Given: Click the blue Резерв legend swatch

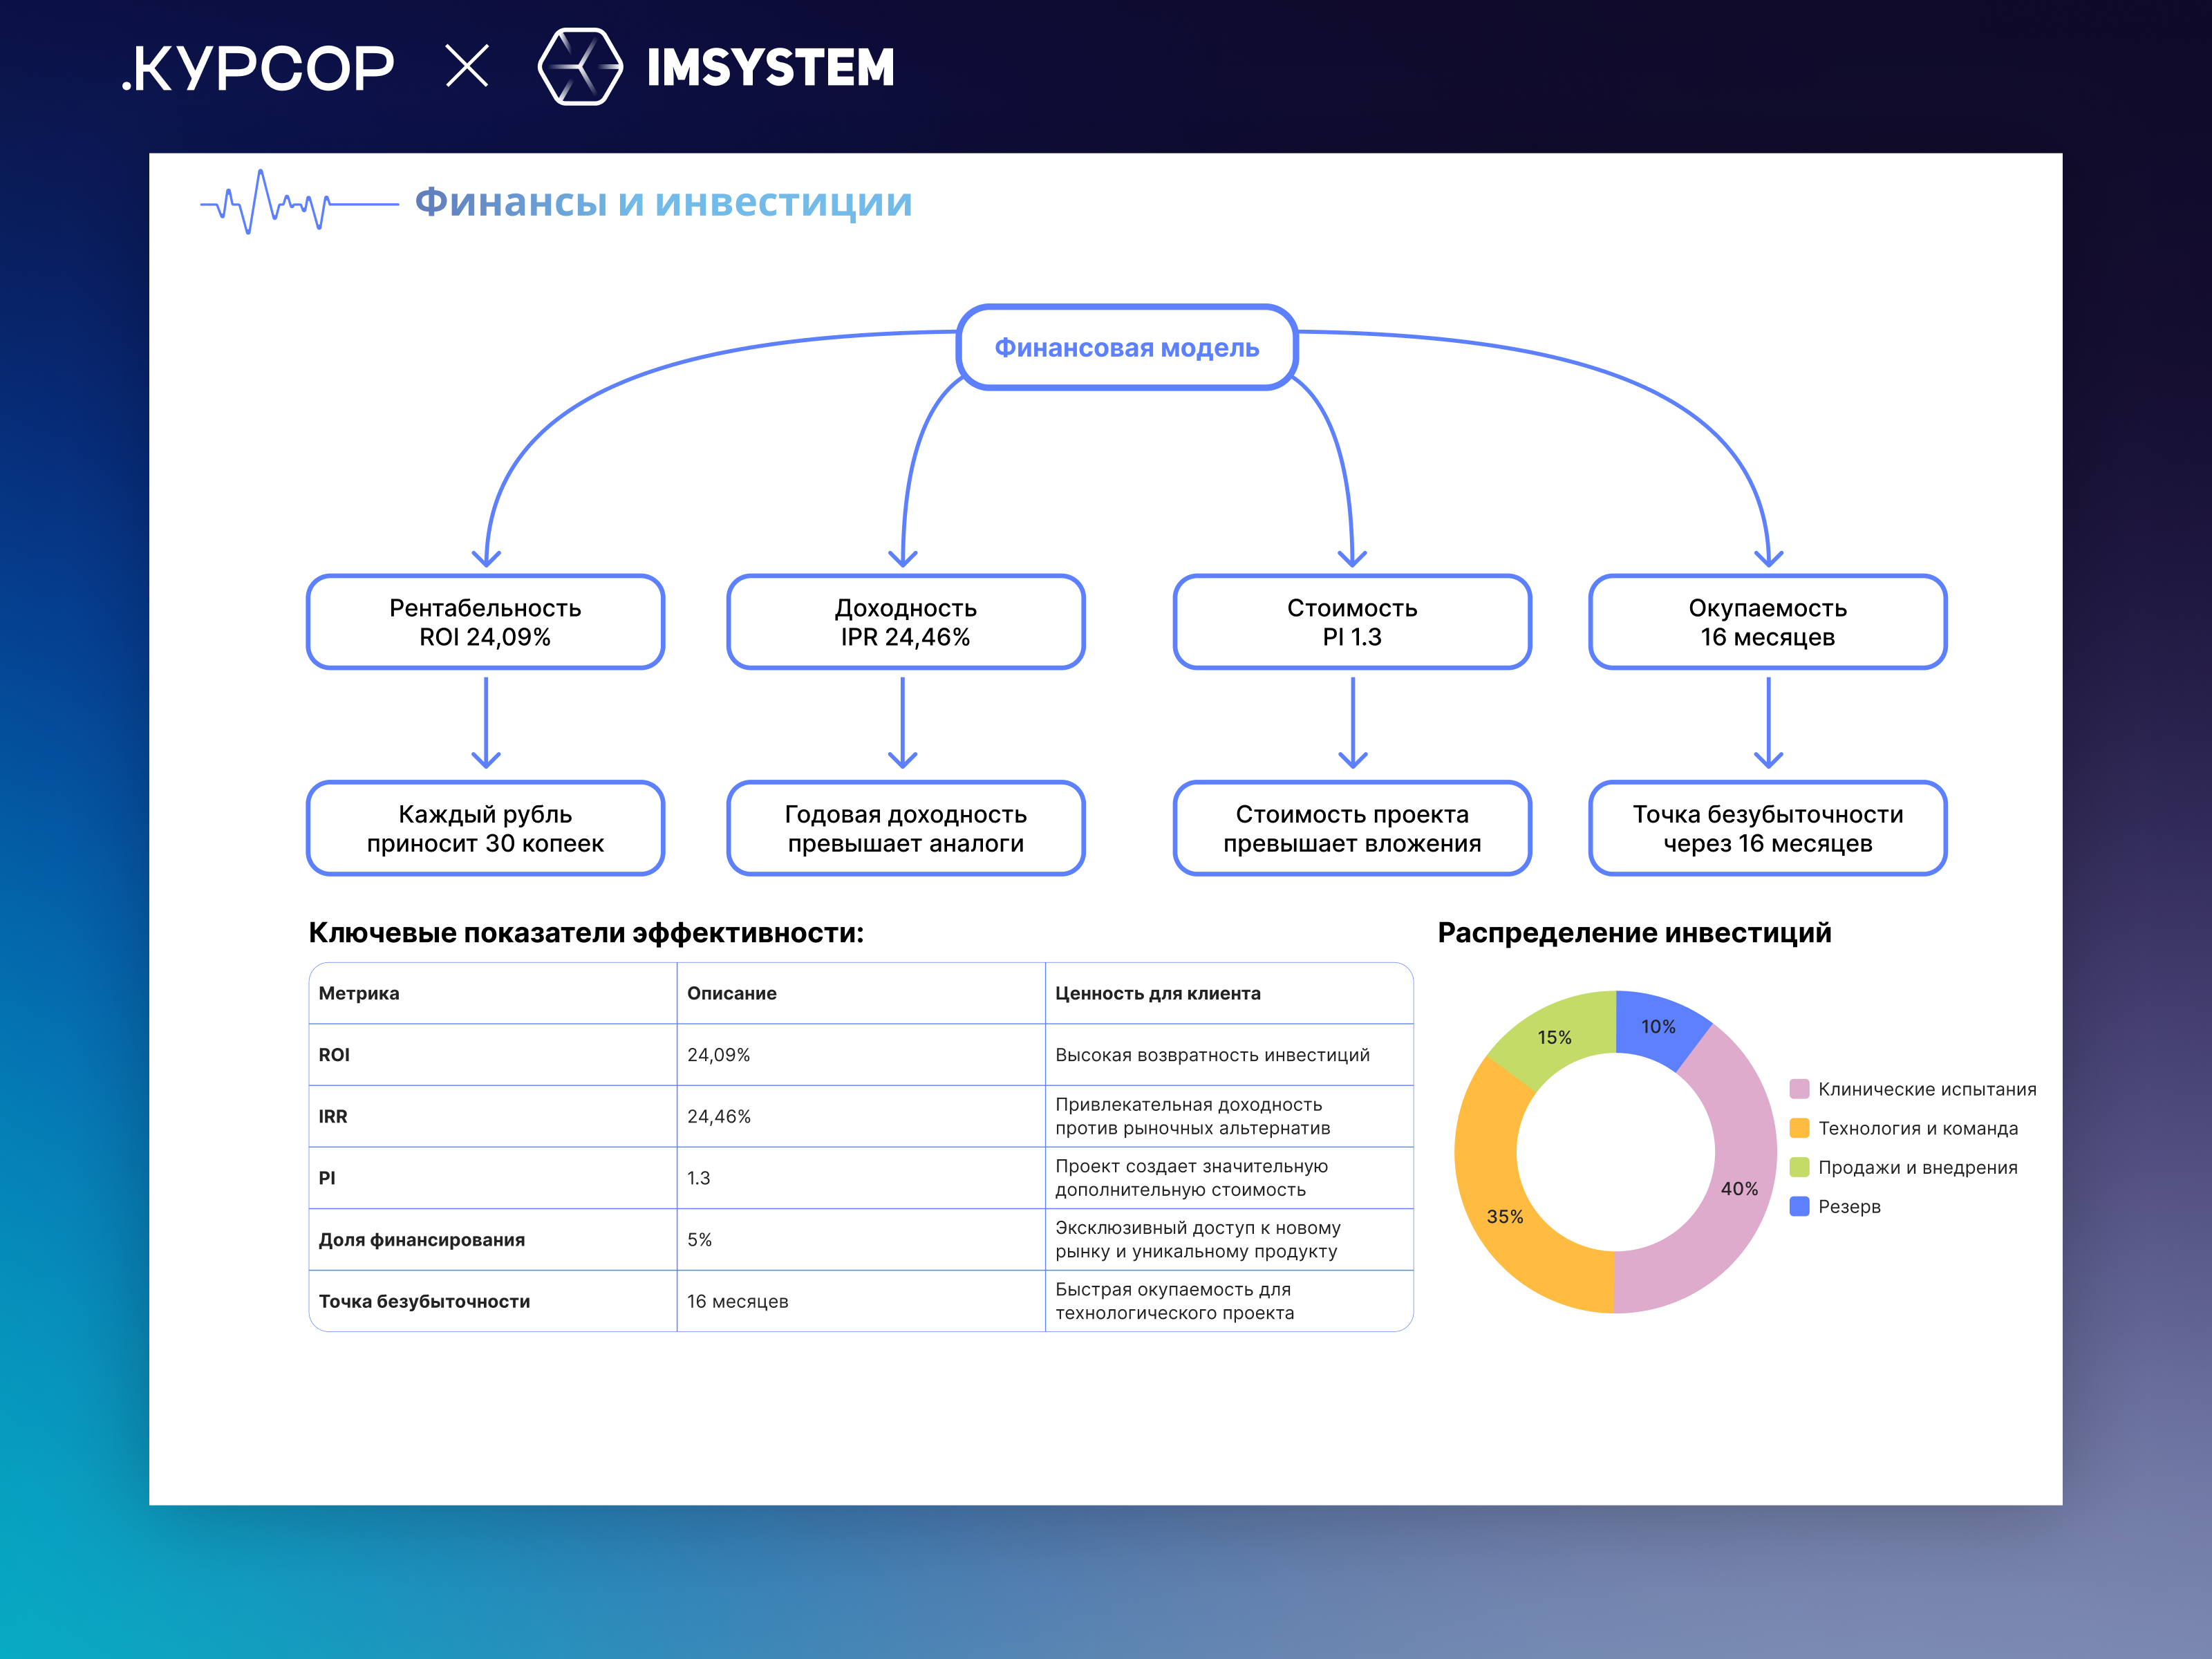Looking at the screenshot, I should pyautogui.click(x=1799, y=1206).
